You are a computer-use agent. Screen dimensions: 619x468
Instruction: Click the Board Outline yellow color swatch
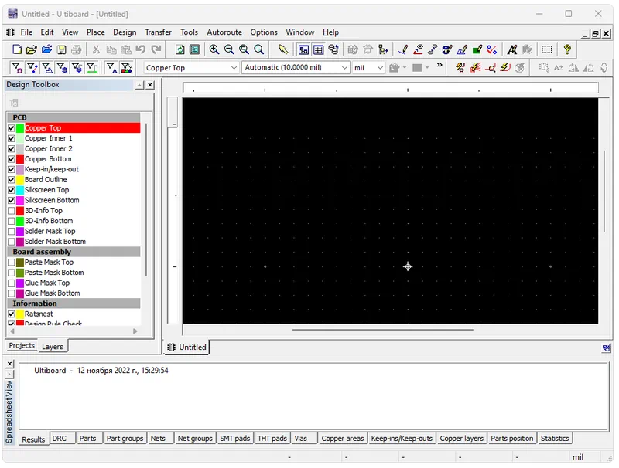[x=20, y=180]
